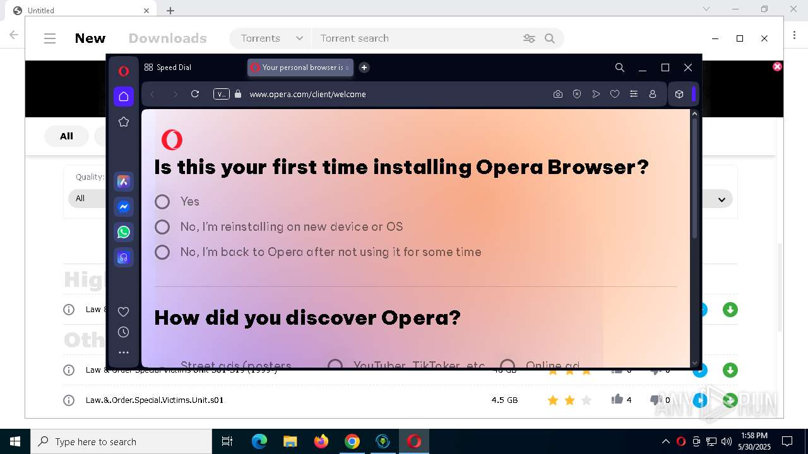Open Messenger in the Opera sidebar
The width and height of the screenshot is (808, 454).
coord(124,207)
